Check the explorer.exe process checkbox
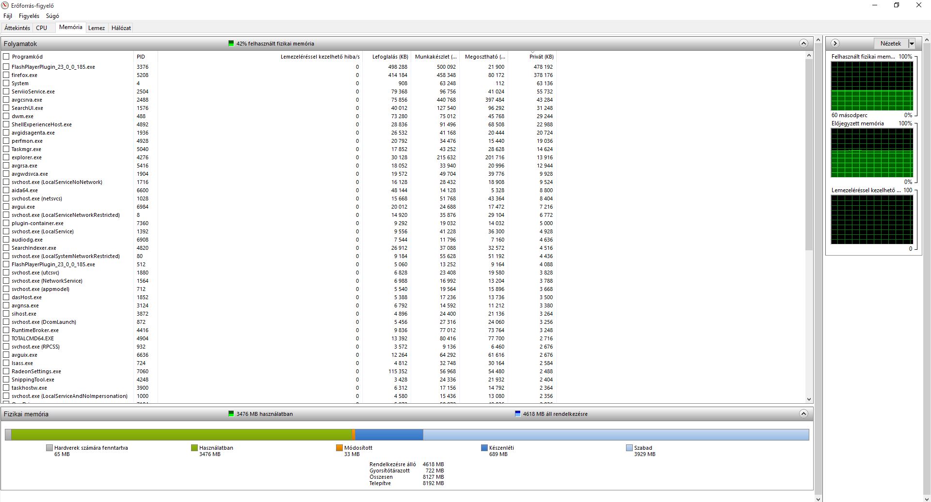 (x=6, y=157)
